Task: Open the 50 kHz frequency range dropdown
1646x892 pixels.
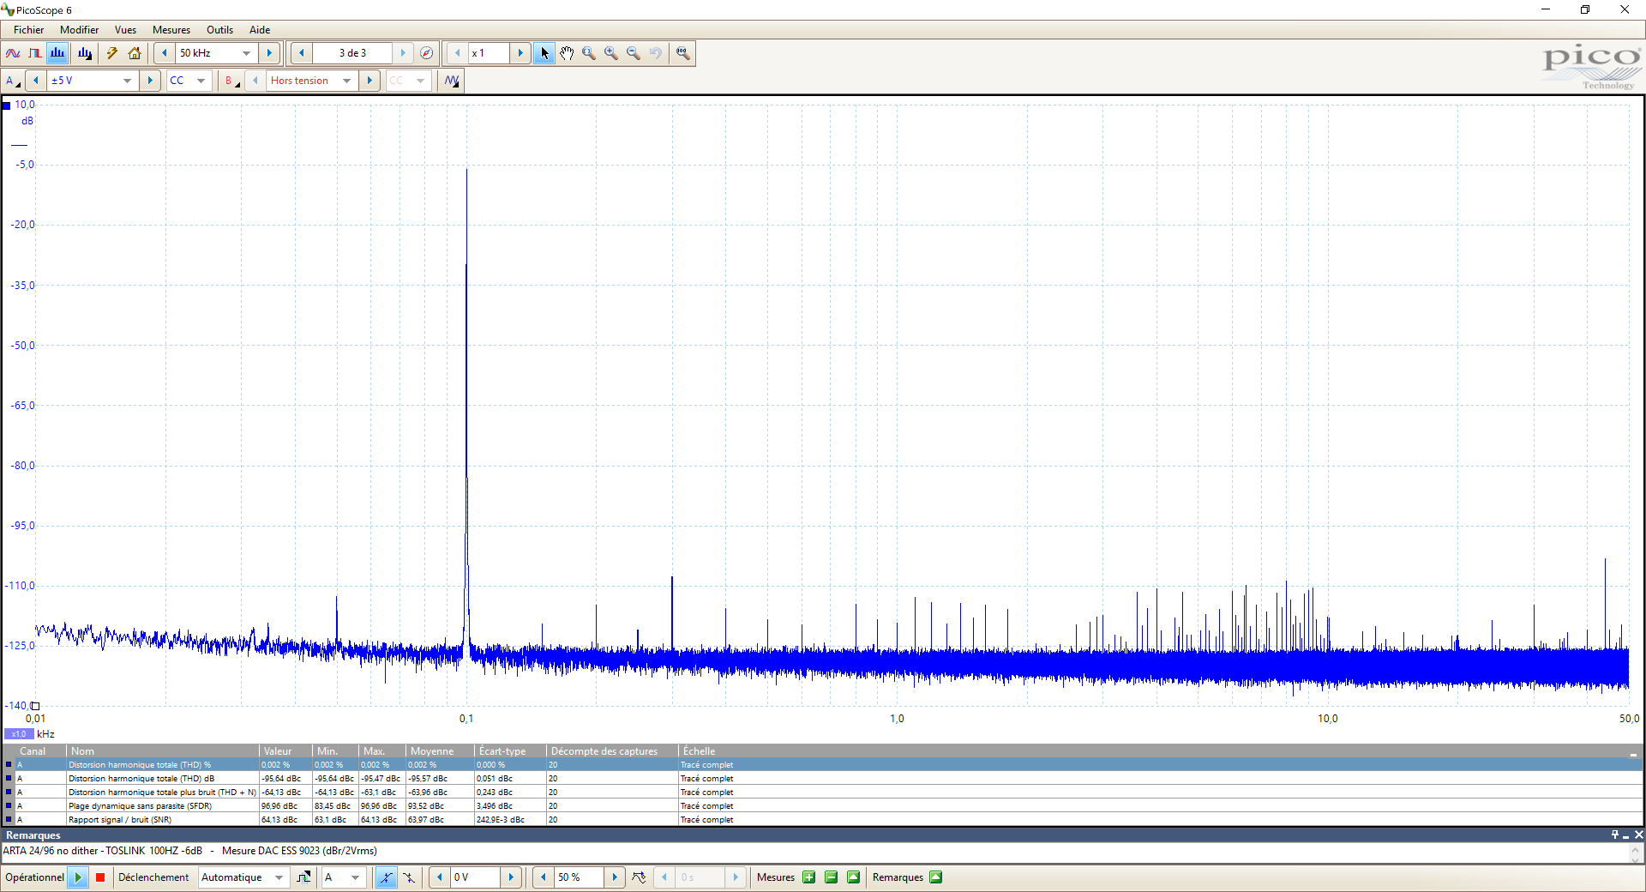Action: [247, 53]
